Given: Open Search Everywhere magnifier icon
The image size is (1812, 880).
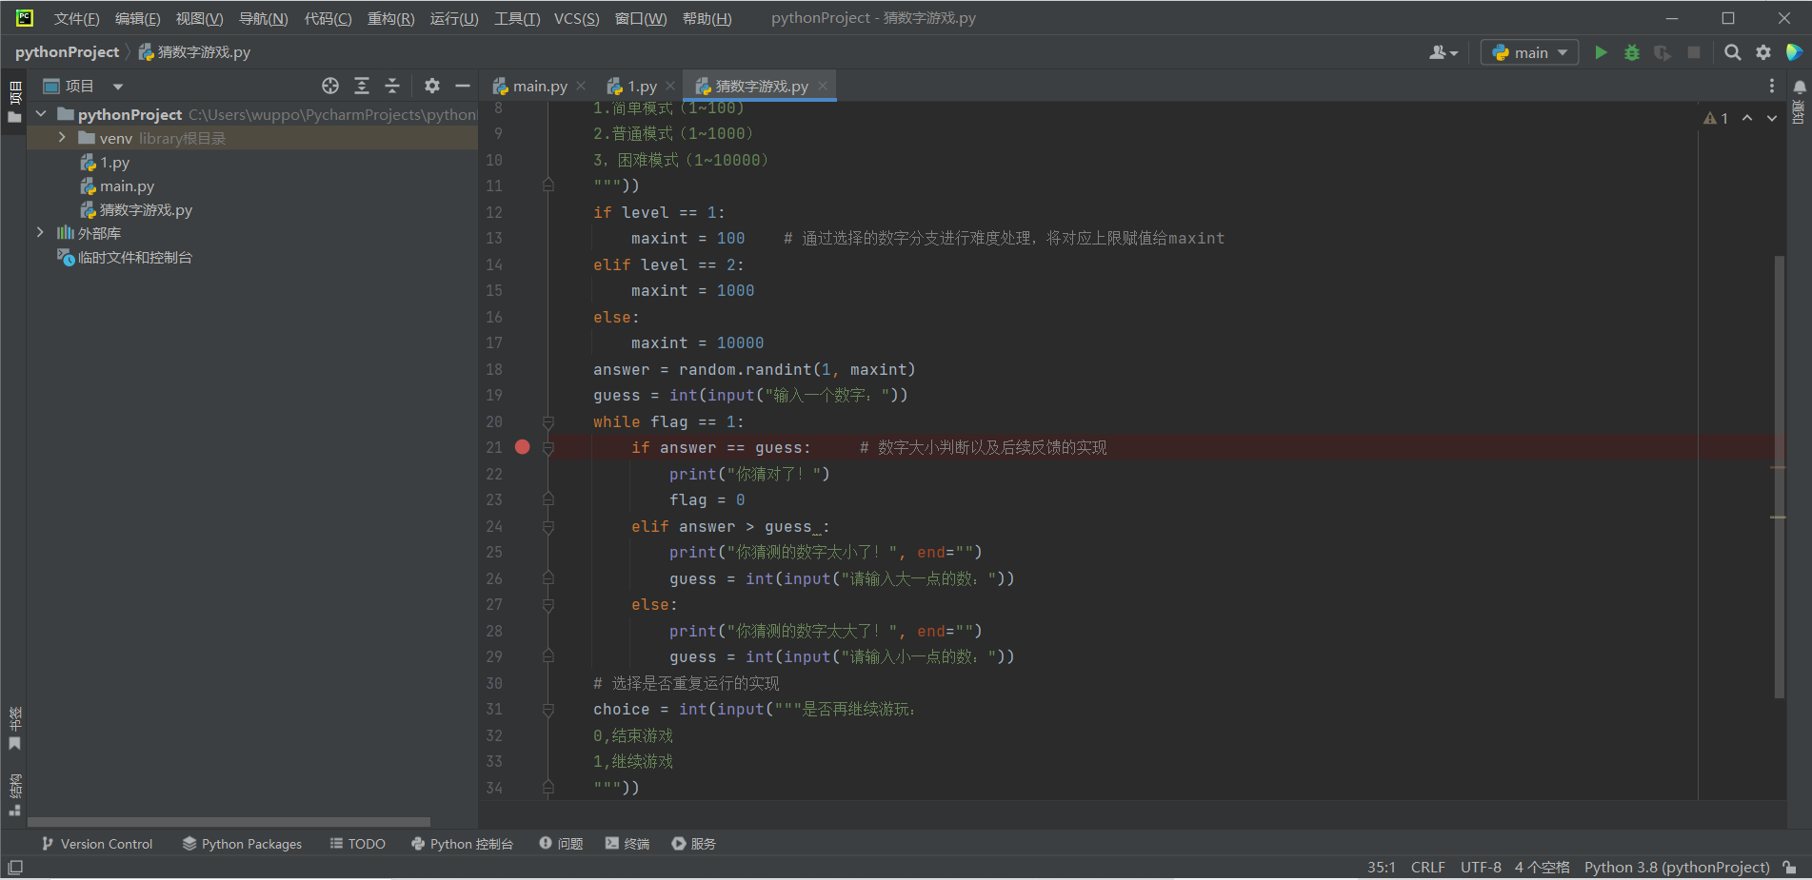Looking at the screenshot, I should click(x=1732, y=52).
